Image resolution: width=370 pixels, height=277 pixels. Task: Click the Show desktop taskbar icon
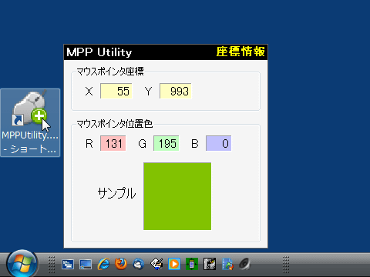(x=86, y=264)
